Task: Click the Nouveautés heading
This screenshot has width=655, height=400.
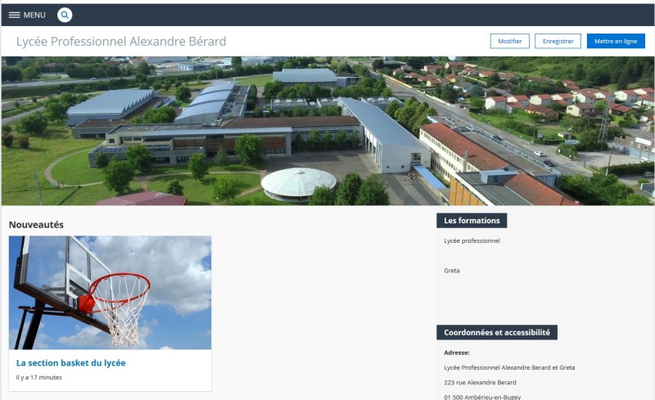Action: pyautogui.click(x=36, y=225)
